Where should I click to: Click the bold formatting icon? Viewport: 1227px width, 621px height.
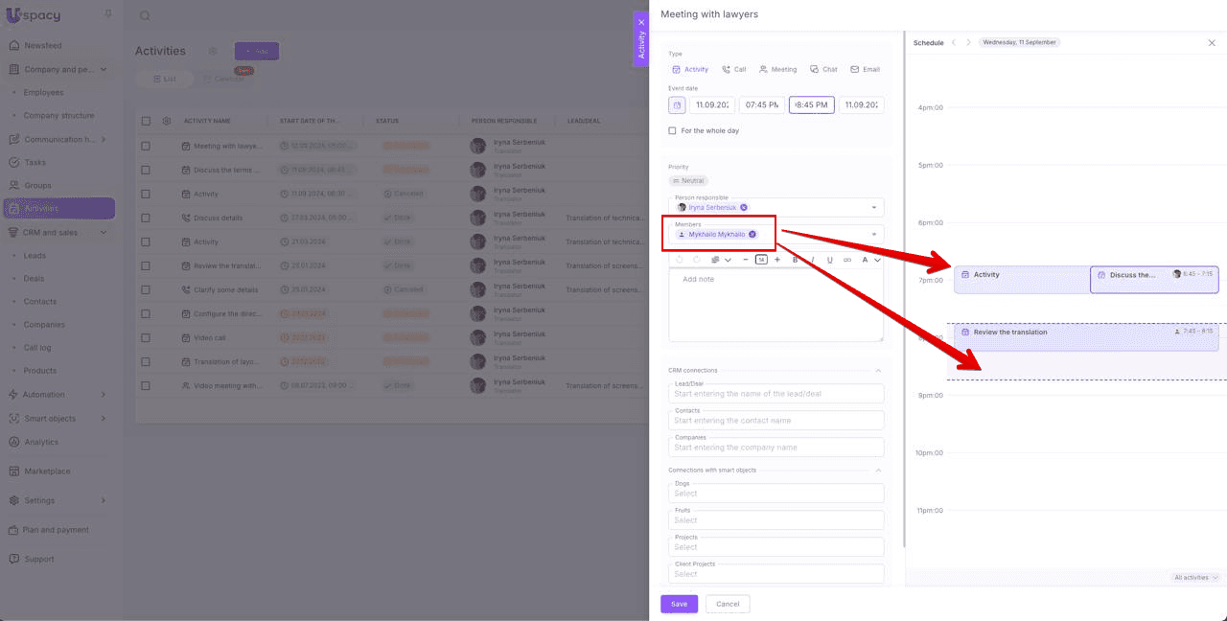pos(795,260)
